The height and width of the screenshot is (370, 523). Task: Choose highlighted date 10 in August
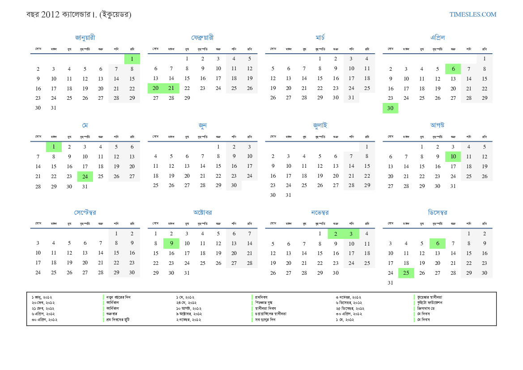(453, 157)
